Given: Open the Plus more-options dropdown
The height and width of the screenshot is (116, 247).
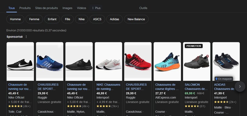Looking at the screenshot, I should point(96,8).
